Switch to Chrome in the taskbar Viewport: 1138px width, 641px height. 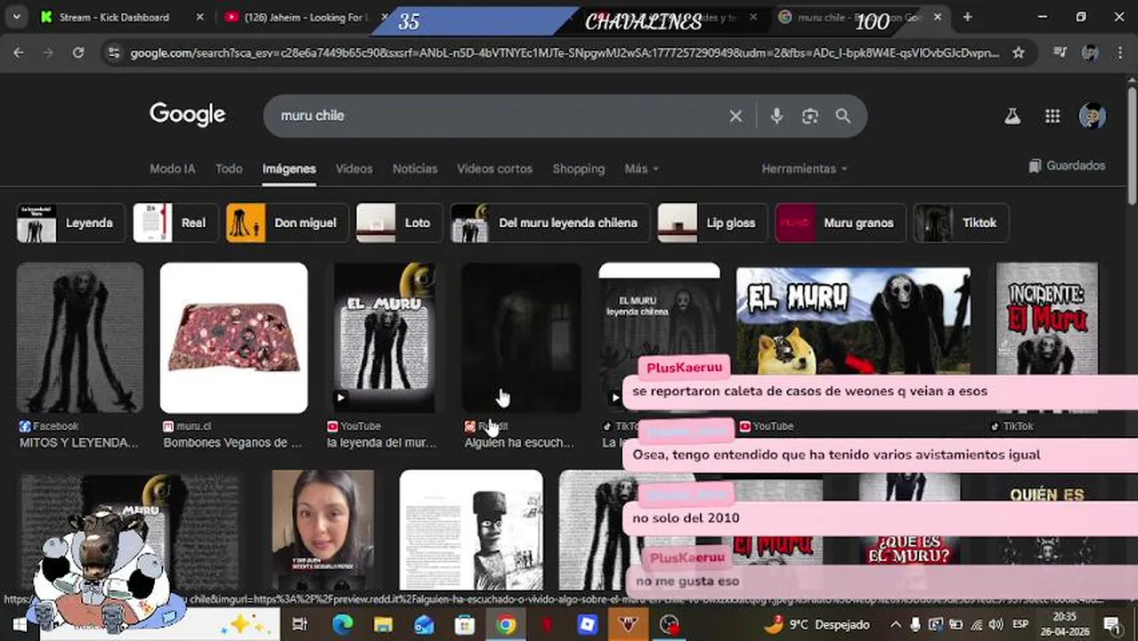(506, 624)
